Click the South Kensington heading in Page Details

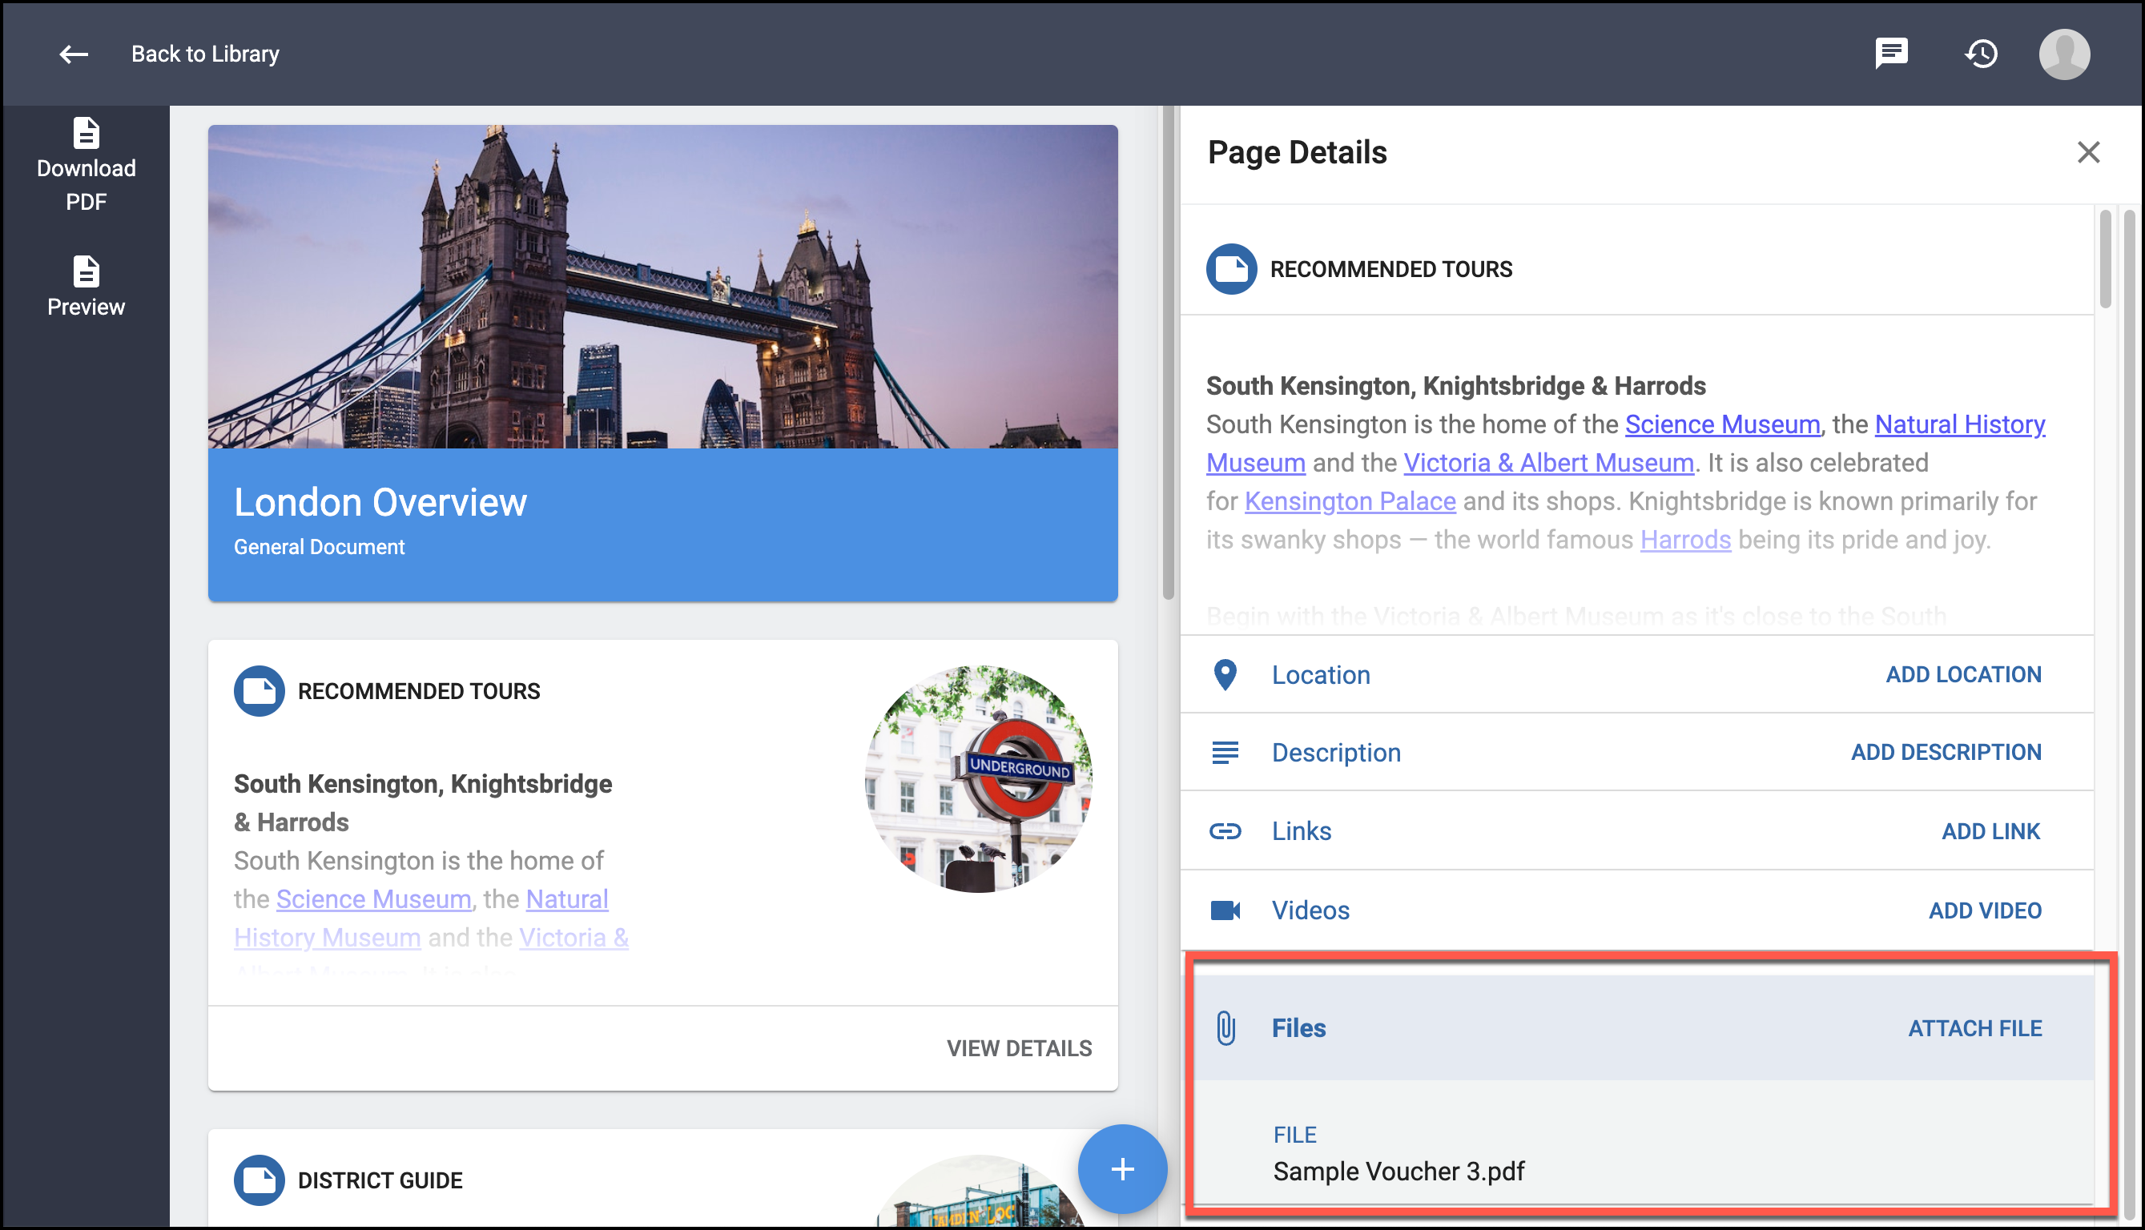[1455, 386]
